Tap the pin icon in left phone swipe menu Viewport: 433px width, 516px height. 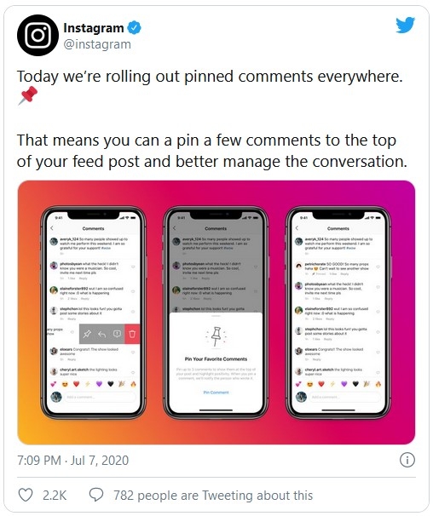click(x=87, y=334)
